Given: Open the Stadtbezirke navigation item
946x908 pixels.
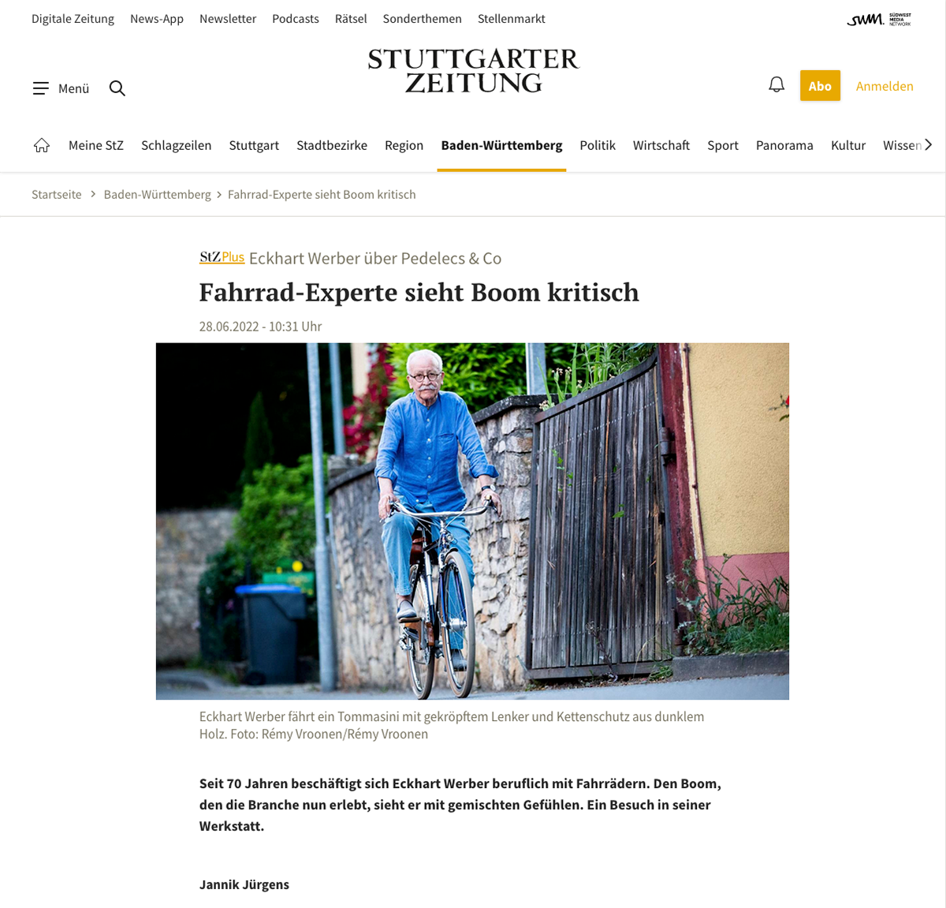Looking at the screenshot, I should [x=332, y=145].
